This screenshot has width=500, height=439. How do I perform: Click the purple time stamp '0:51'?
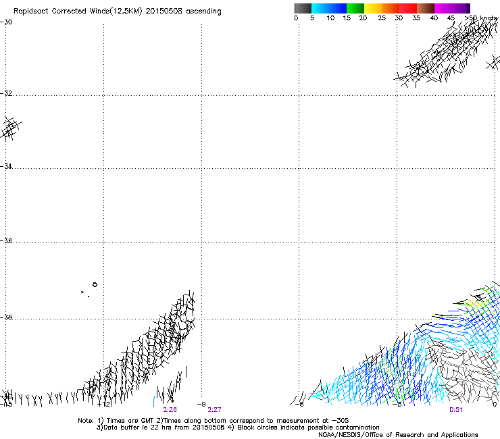coord(456,410)
